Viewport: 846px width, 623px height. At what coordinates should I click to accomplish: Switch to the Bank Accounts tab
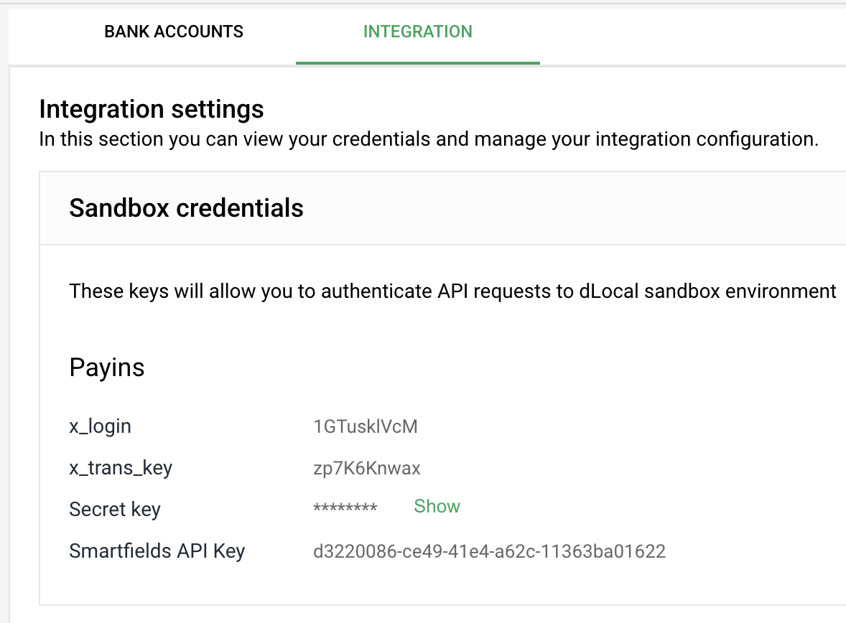coord(174,32)
